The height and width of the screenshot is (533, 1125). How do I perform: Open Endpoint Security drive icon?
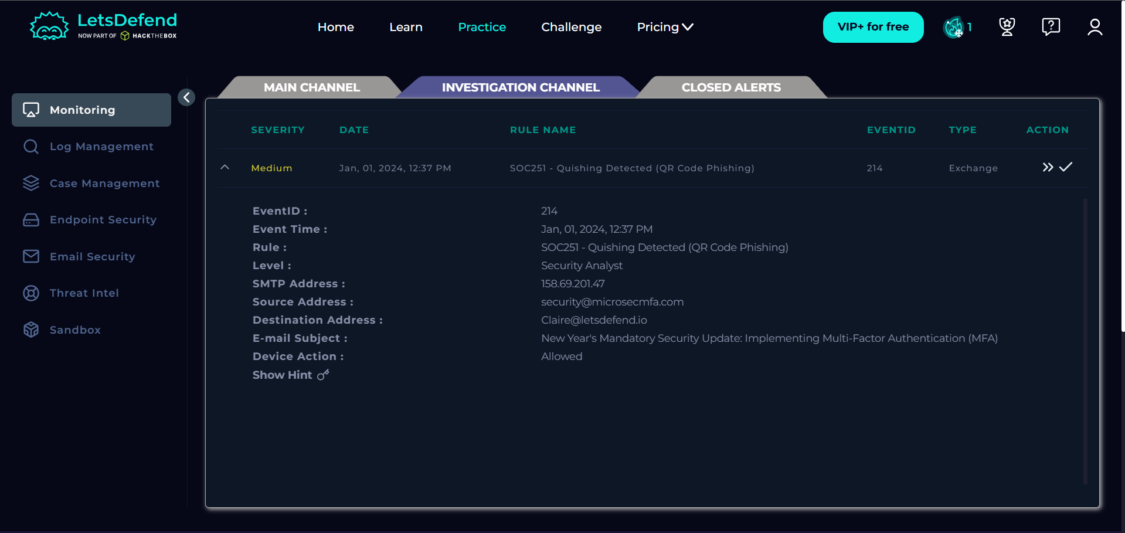click(31, 220)
